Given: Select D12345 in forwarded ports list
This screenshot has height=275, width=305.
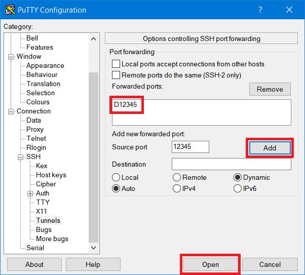Looking at the screenshot, I should point(126,105).
